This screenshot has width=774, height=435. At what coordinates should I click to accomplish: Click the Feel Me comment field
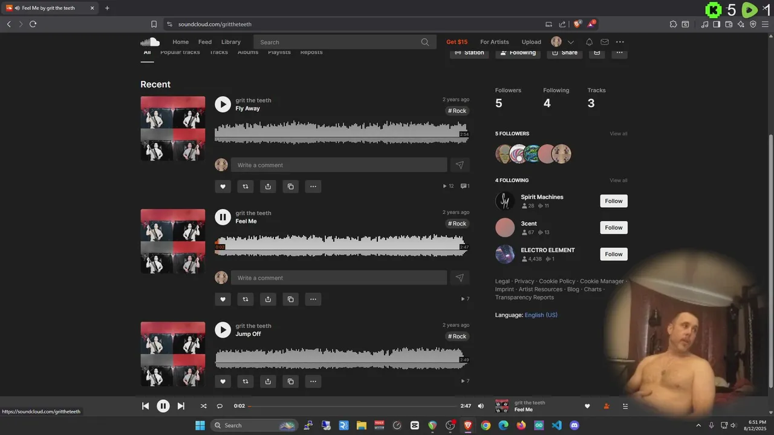(x=339, y=278)
